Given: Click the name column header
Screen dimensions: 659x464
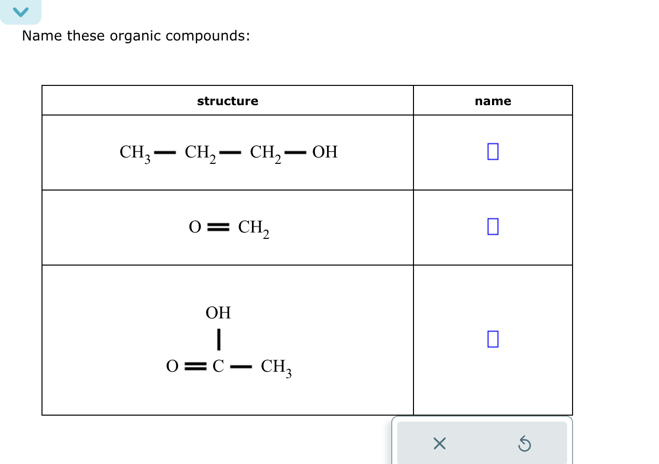Looking at the screenshot, I should pos(493,101).
